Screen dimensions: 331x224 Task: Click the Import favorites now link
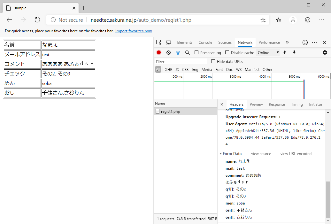134,31
